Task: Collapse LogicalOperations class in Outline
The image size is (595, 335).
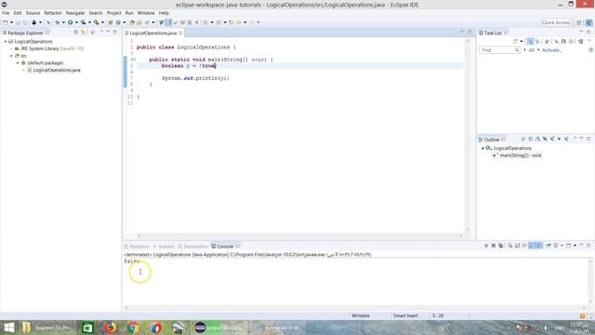Action: click(x=483, y=148)
